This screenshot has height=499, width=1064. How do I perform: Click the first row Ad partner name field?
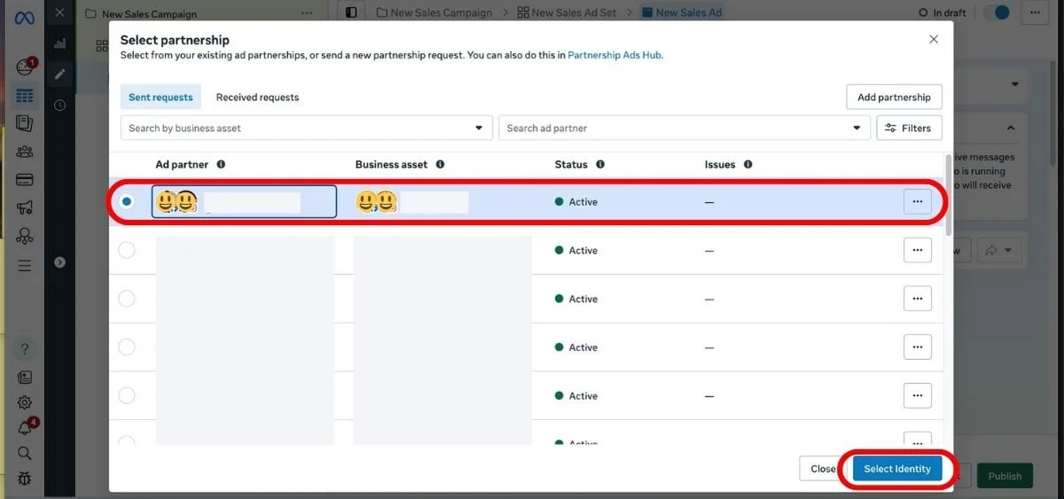(x=244, y=202)
